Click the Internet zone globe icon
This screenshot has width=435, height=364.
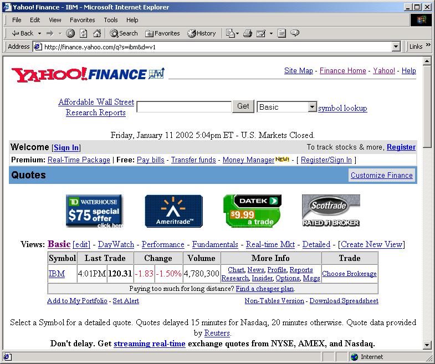[354, 357]
